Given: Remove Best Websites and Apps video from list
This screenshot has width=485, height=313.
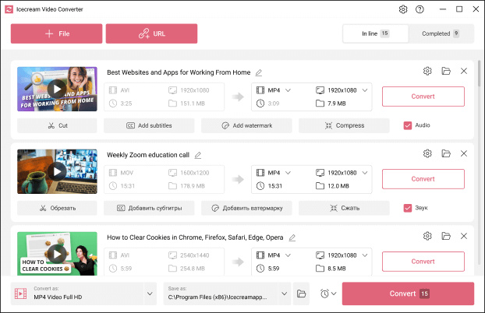Looking at the screenshot, I should tap(464, 71).
